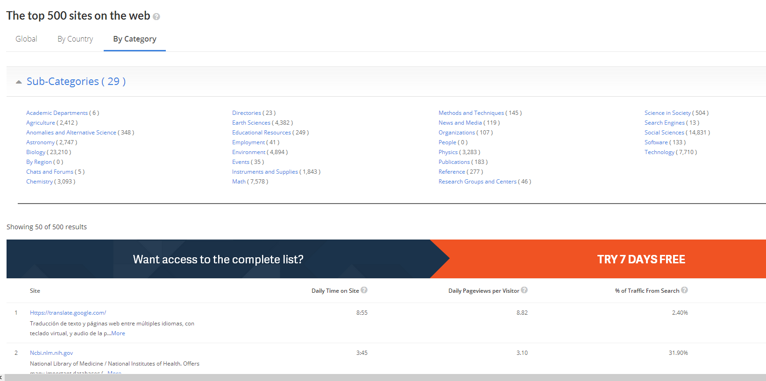Click the 2.40% search traffic value
This screenshot has width=766, height=381.
[x=680, y=313]
